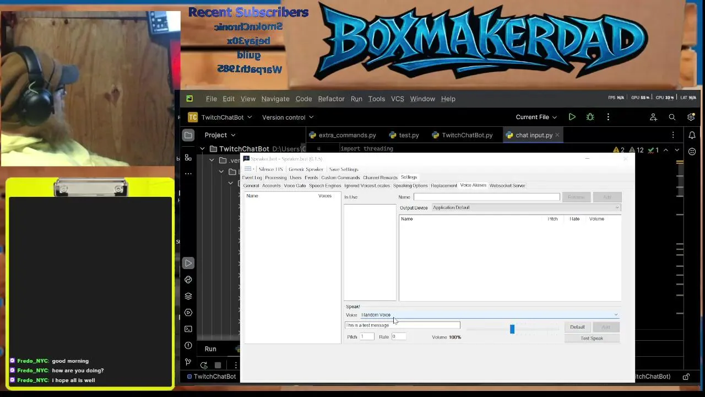Image resolution: width=705 pixels, height=397 pixels.
Task: Open Search Everywhere magnifier in PyCharm
Action: tap(672, 117)
